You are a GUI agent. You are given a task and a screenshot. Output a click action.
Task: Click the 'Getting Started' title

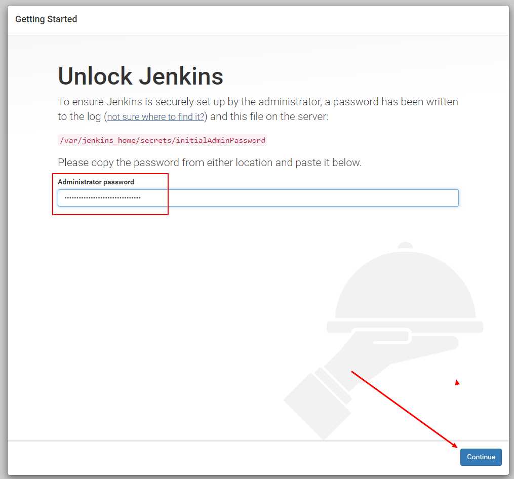46,19
